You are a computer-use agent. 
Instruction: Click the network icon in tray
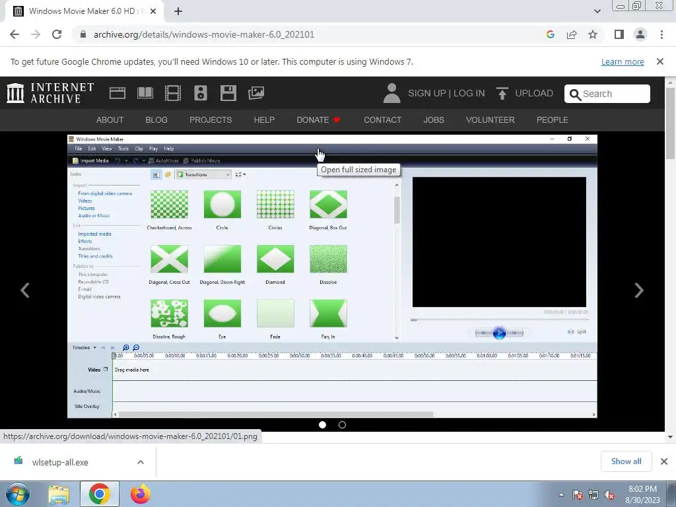pos(593,494)
